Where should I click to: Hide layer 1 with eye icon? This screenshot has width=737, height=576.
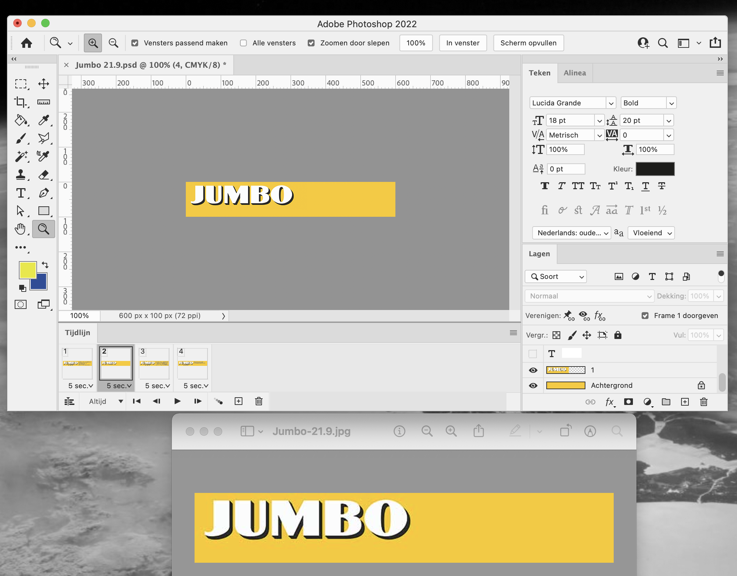(x=533, y=370)
